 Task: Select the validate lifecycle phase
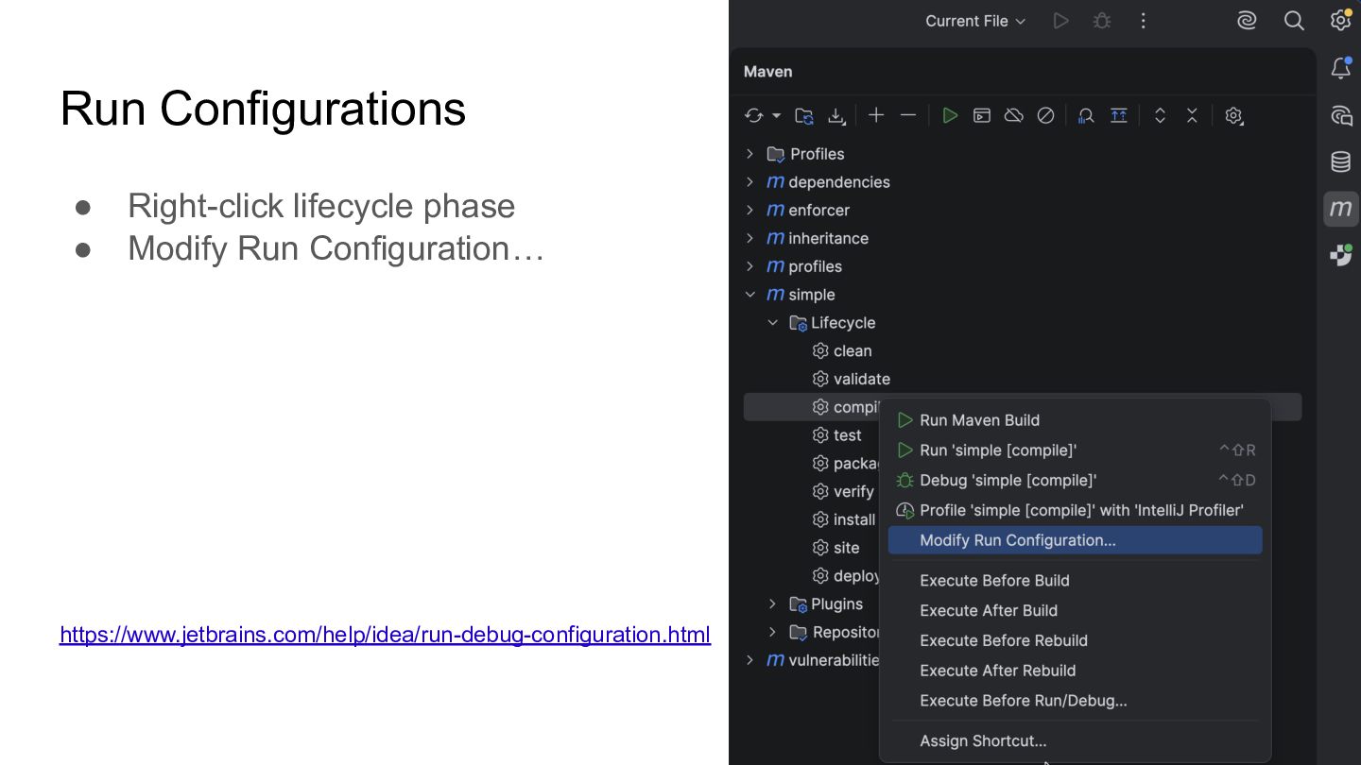(x=861, y=379)
